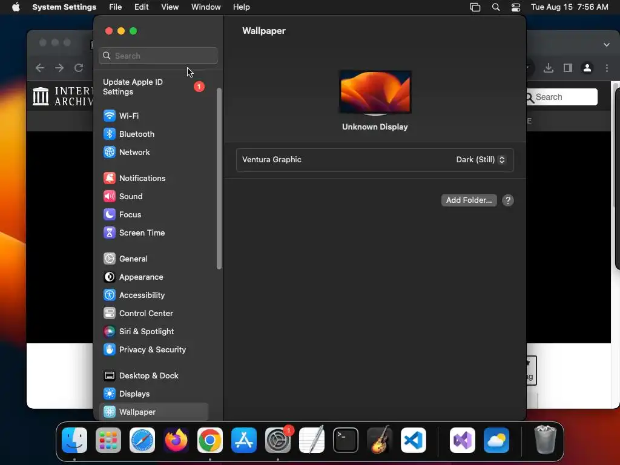620x465 pixels.
Task: Open browser three-dot menu
Action: (607, 68)
